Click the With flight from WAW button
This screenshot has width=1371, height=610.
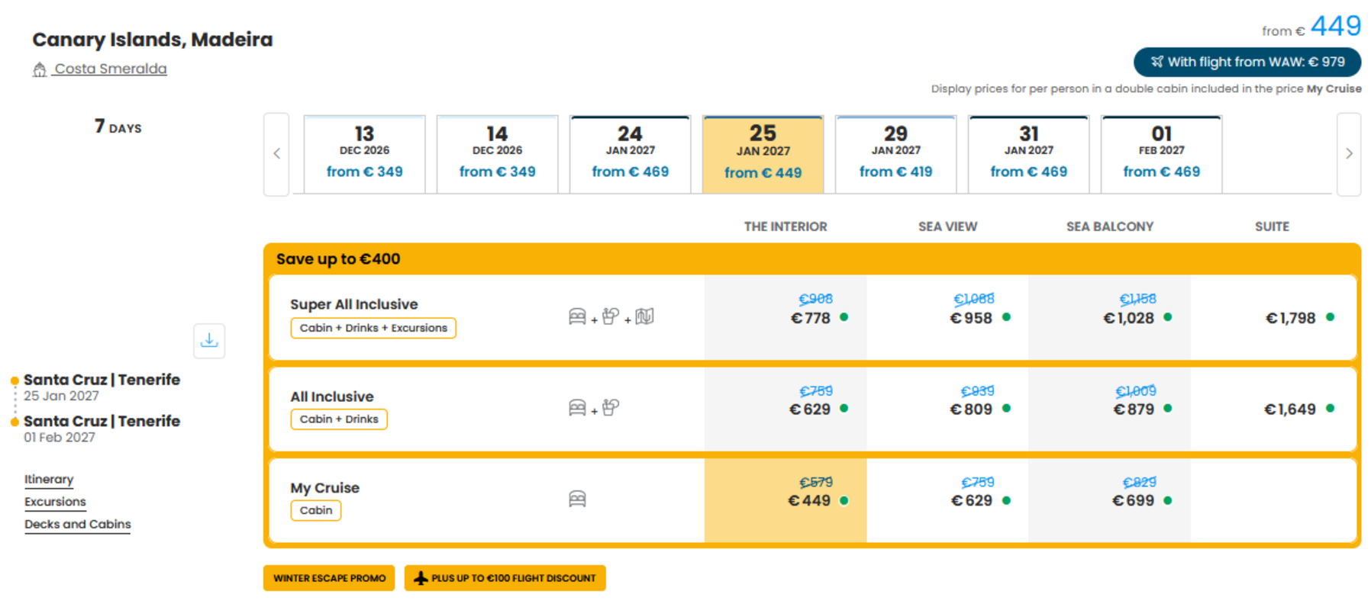tap(1247, 62)
